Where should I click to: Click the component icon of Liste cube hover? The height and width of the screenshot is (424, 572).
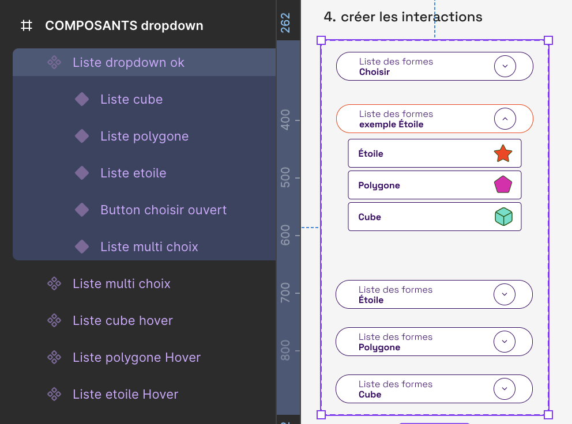(x=54, y=320)
